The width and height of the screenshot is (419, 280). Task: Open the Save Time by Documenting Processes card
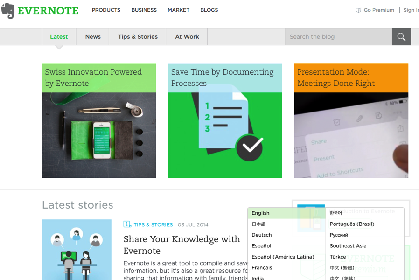point(225,121)
